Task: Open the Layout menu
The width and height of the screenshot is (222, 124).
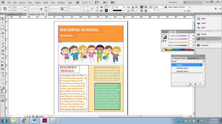Action: (22, 2)
